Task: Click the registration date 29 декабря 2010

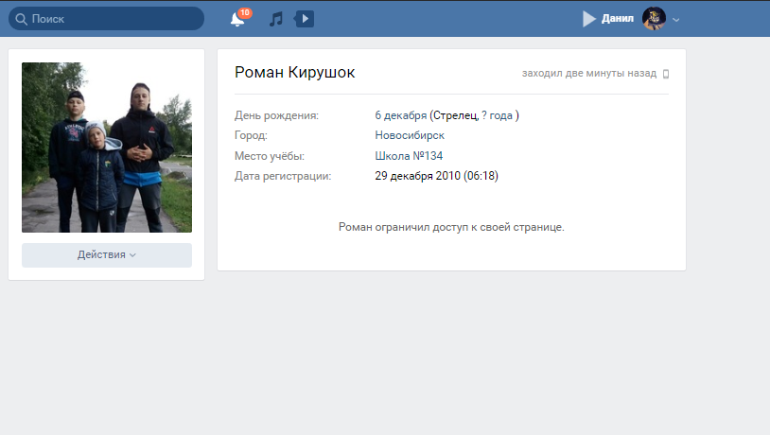Action: tap(417, 176)
